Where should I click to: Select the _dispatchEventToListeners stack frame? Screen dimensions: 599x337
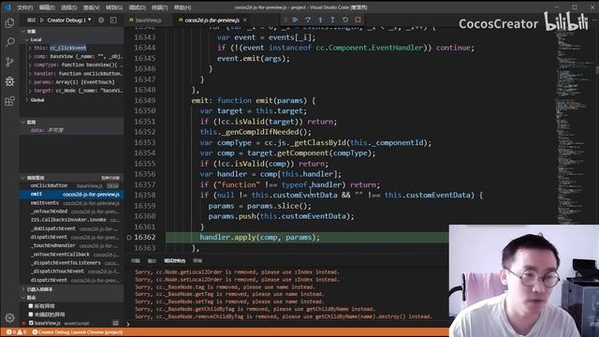coord(71,263)
